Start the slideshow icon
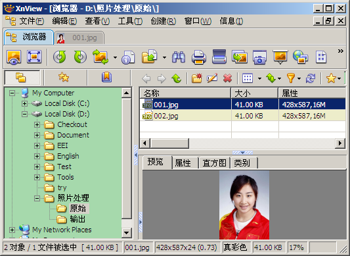The width and height of the screenshot is (350, 256). (x=280, y=57)
